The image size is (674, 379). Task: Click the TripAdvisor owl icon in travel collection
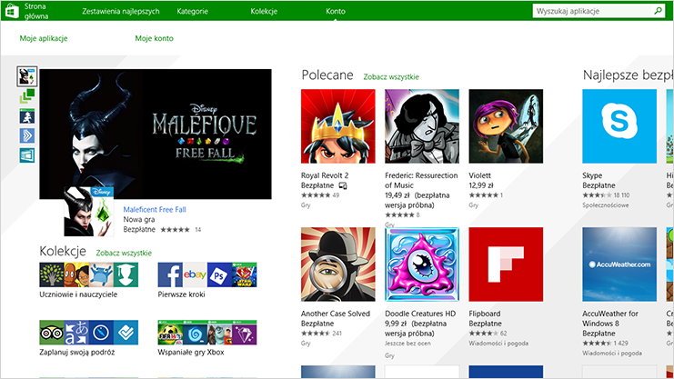pyautogui.click(x=52, y=333)
